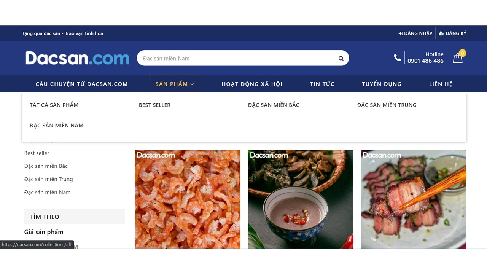
Task: Click the search magnifier icon
Action: [341, 58]
